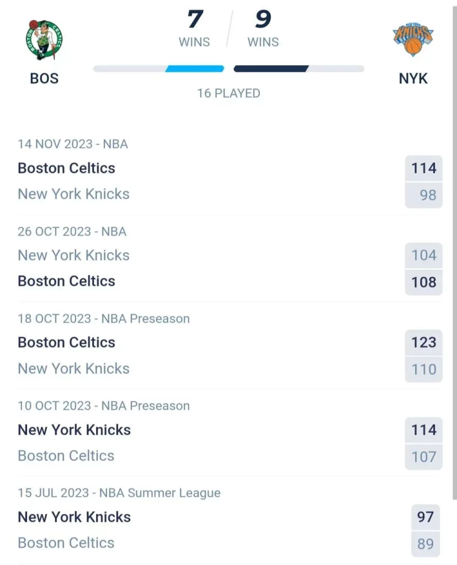Click the 114 score in the 14 NOV game

pos(423,168)
